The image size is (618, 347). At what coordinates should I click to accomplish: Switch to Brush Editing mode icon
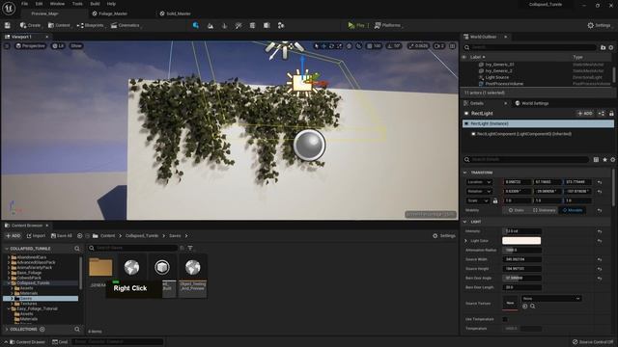281,26
